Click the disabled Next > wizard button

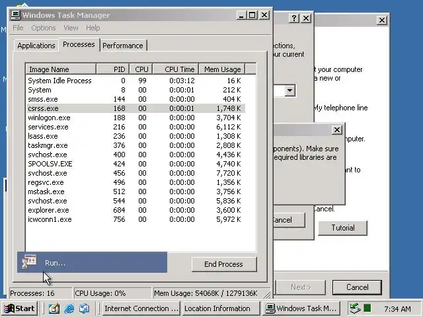tap(301, 287)
